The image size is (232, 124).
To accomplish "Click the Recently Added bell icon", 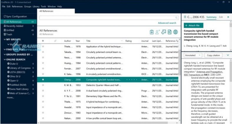I will [x=5, y=26].
